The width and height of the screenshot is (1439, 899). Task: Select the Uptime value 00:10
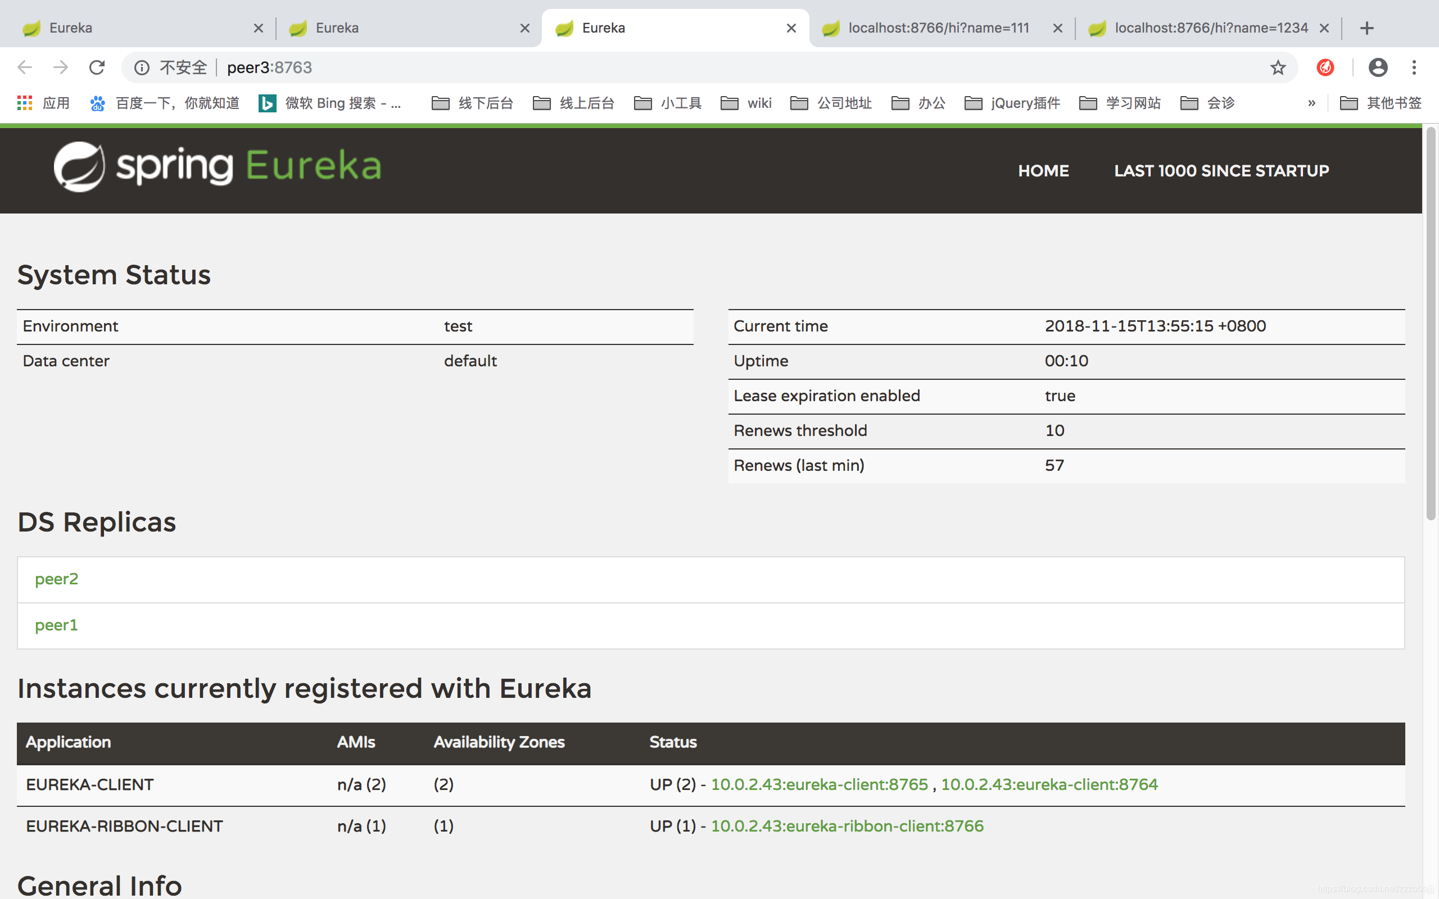[1067, 361]
